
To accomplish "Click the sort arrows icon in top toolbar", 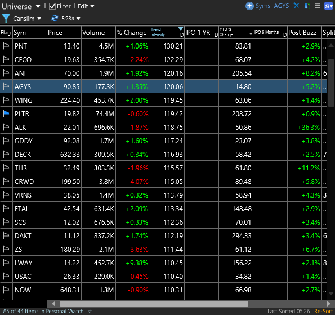I will click(x=307, y=6).
